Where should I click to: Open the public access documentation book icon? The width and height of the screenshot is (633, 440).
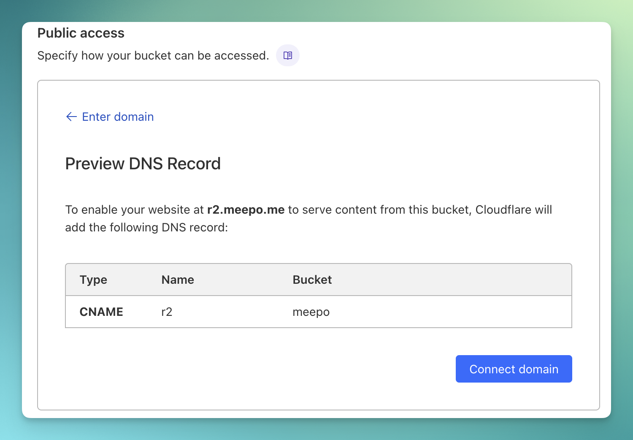click(x=288, y=55)
